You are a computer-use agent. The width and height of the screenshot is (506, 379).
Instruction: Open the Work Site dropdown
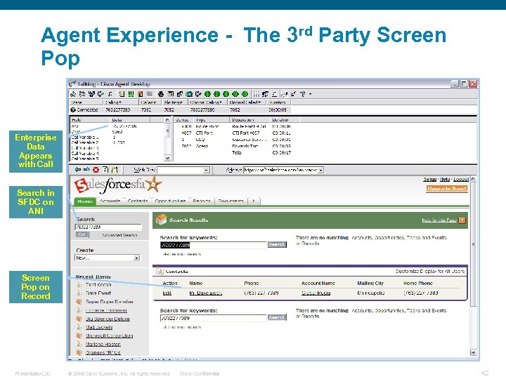coord(207,170)
